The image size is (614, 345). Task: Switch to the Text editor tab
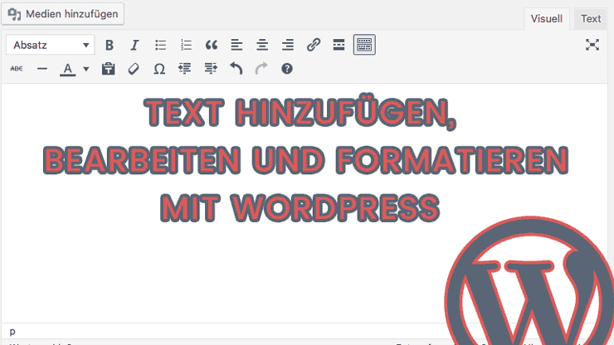click(x=591, y=19)
